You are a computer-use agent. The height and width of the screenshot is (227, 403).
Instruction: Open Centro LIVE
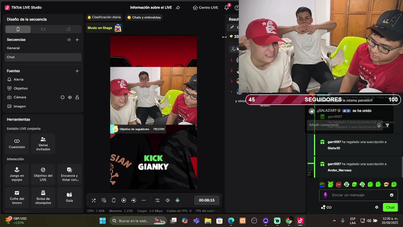(205, 8)
